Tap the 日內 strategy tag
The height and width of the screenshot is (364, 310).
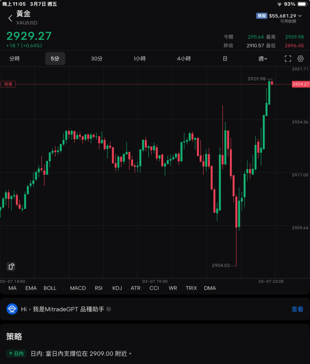pos(16,353)
